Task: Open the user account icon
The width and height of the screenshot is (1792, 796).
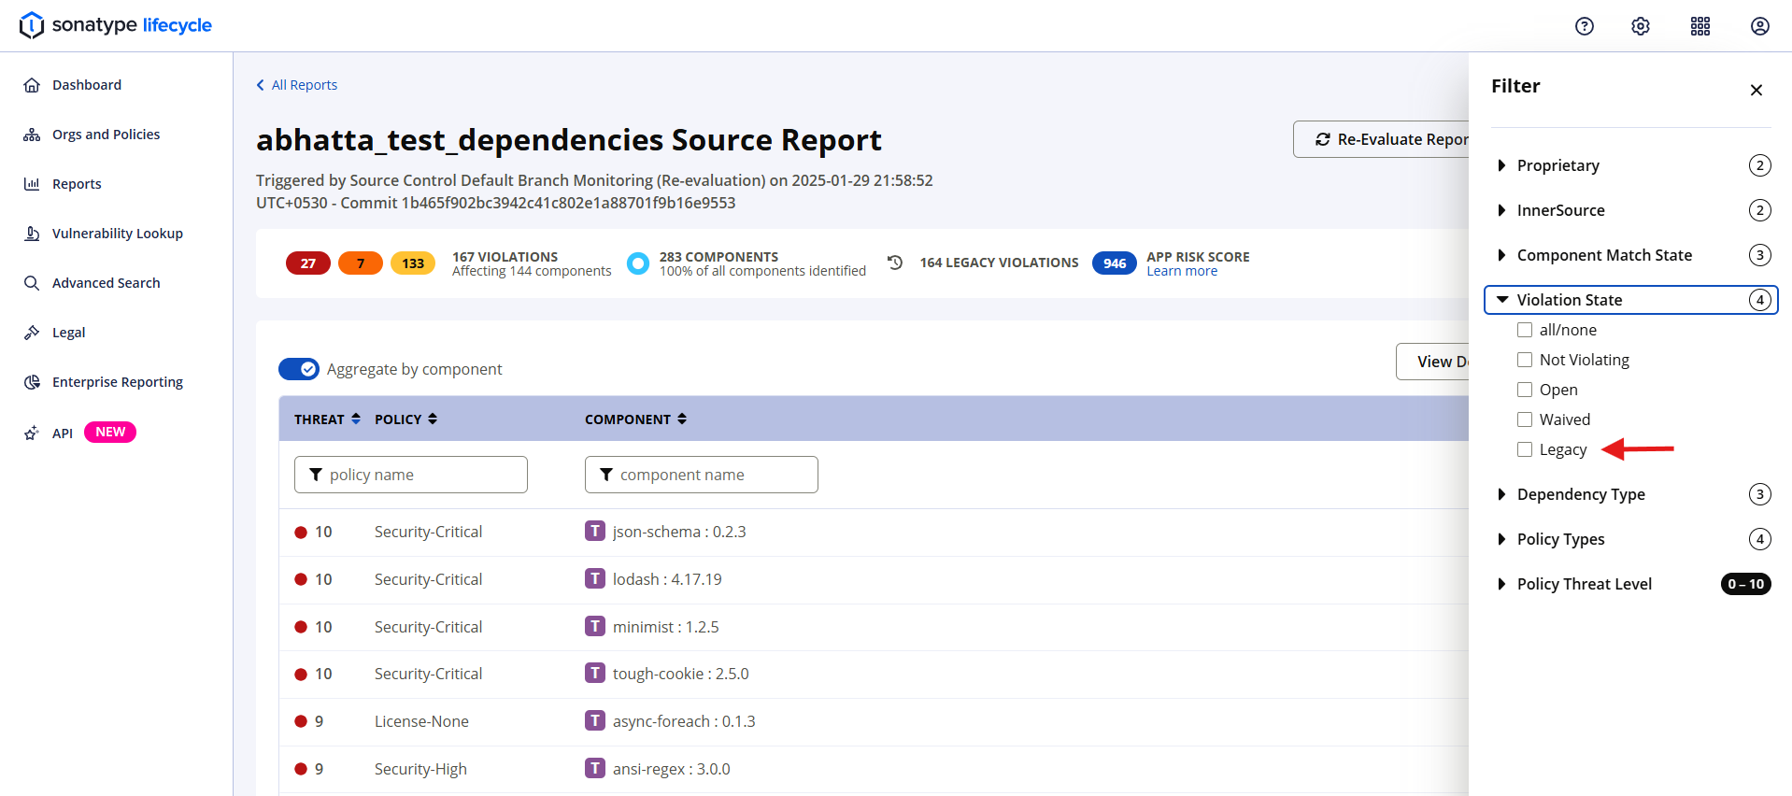Action: 1760,26
